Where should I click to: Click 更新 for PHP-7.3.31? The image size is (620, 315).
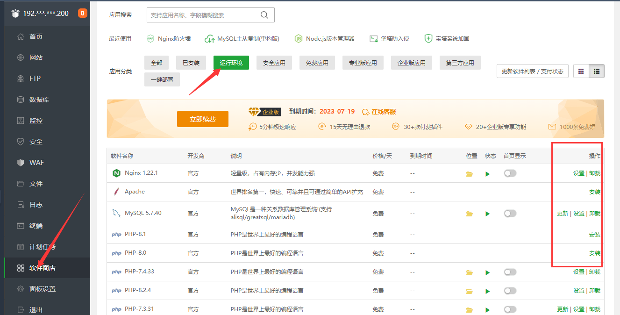pos(563,309)
